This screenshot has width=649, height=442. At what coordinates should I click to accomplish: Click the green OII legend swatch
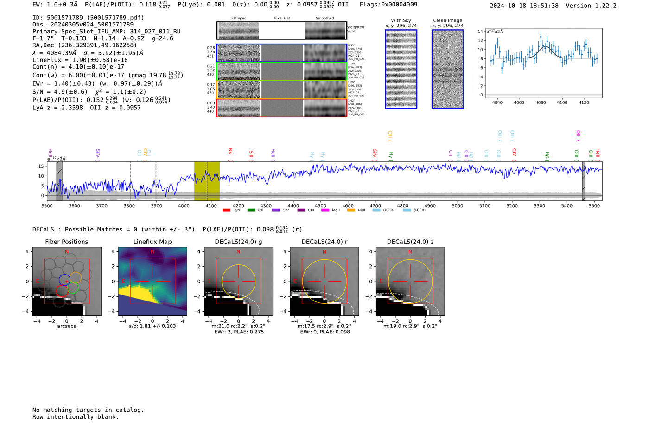[x=251, y=210]
